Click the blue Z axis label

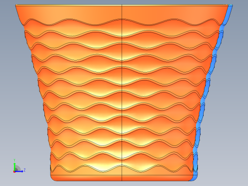[x=25, y=170]
